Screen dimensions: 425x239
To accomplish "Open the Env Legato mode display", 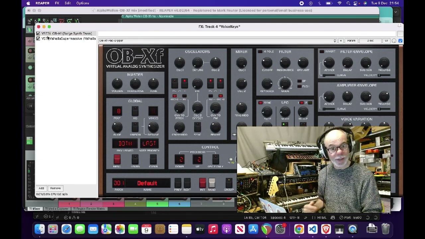I will point(125,143).
